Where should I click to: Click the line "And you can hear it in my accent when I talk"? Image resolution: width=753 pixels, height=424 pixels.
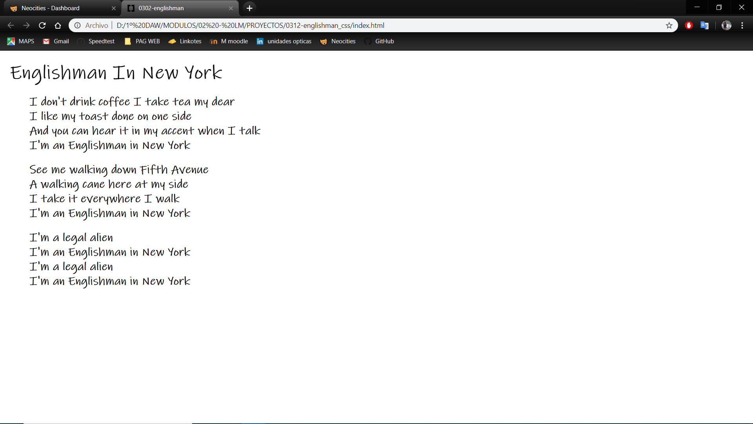click(x=145, y=131)
